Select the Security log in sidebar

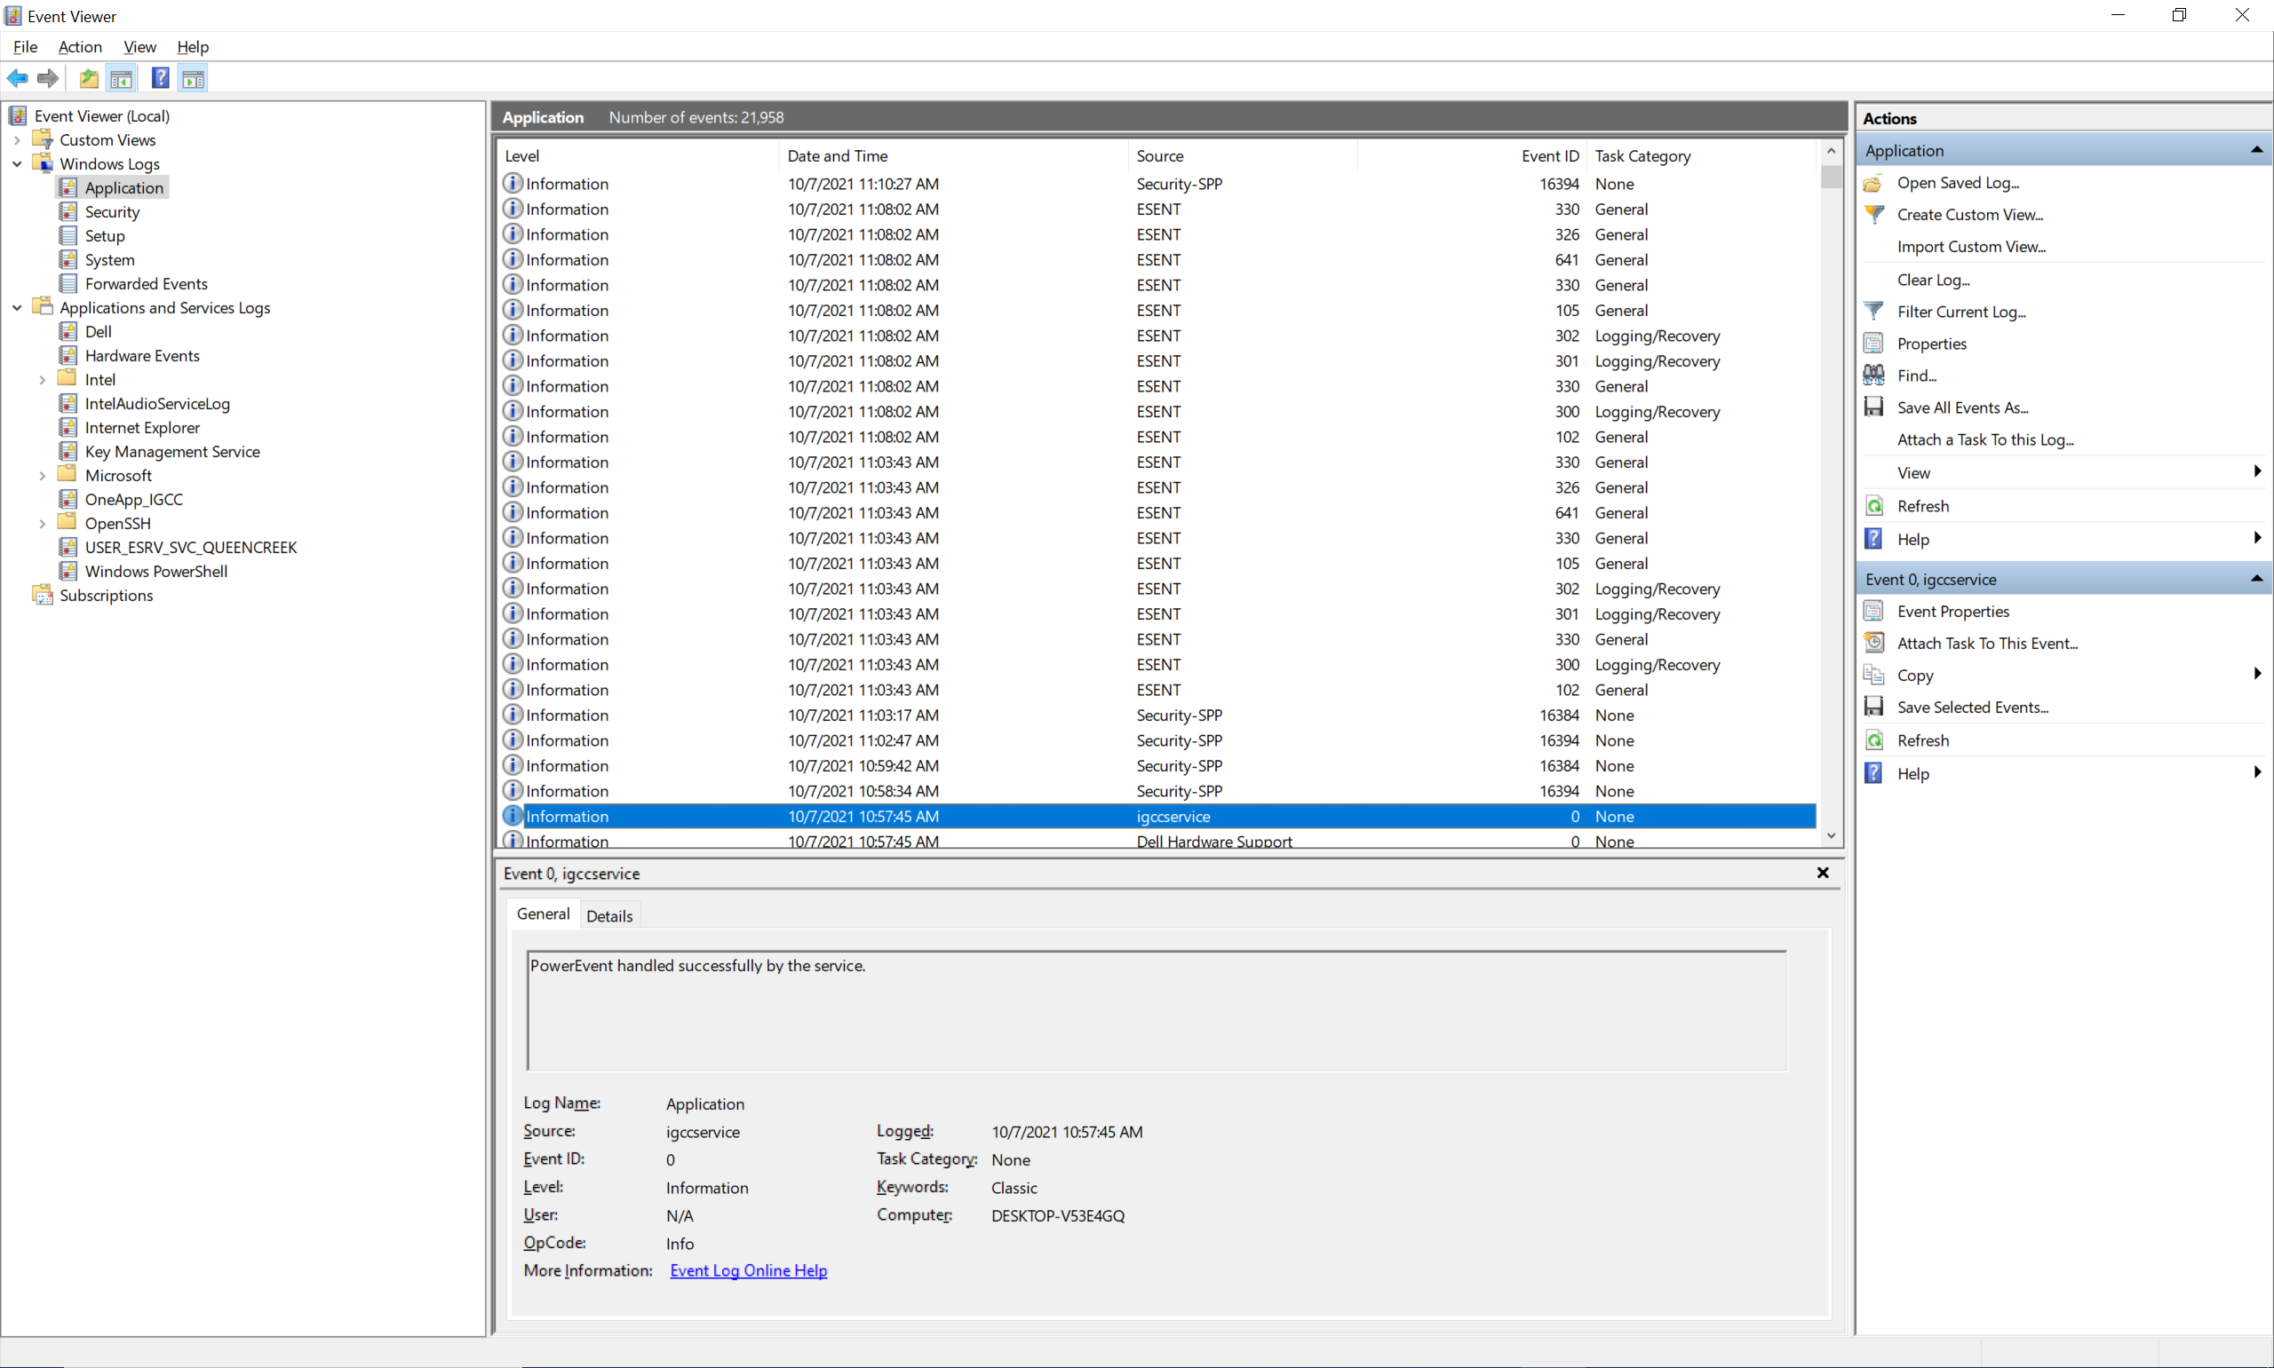(x=113, y=211)
